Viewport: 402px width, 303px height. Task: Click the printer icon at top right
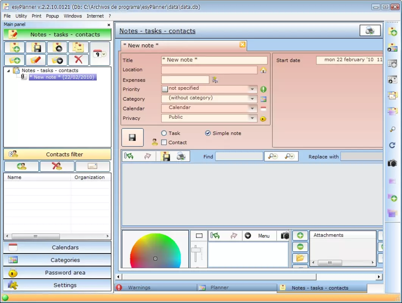370,30
